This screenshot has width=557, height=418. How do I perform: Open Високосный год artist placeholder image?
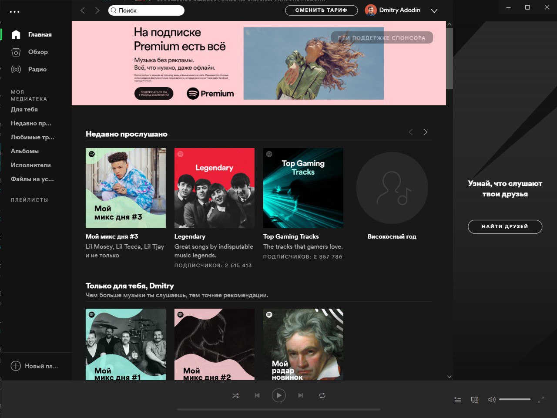[x=392, y=188]
